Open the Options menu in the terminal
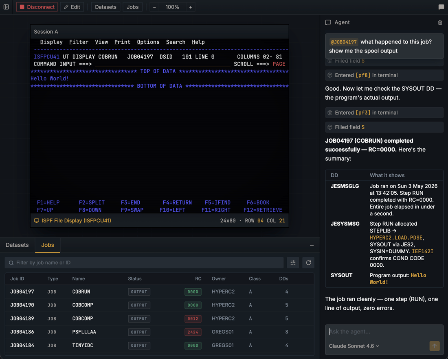 coord(148,42)
